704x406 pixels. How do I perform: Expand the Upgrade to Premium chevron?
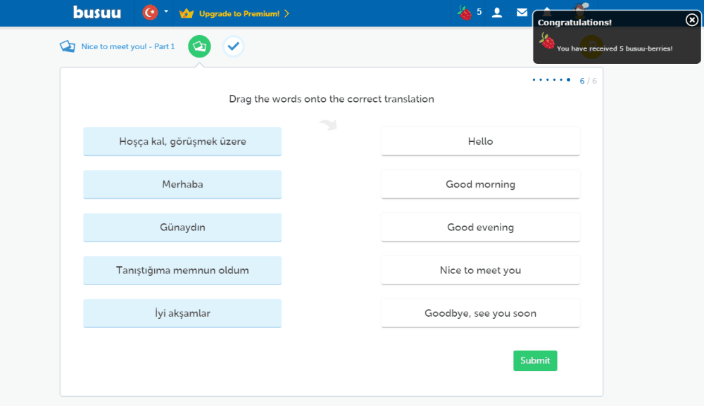click(x=287, y=13)
